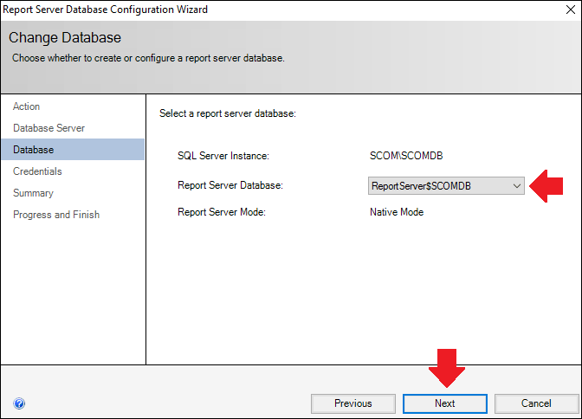Expand the Report Server Database dropdown arrow
The width and height of the screenshot is (582, 419).
(517, 186)
